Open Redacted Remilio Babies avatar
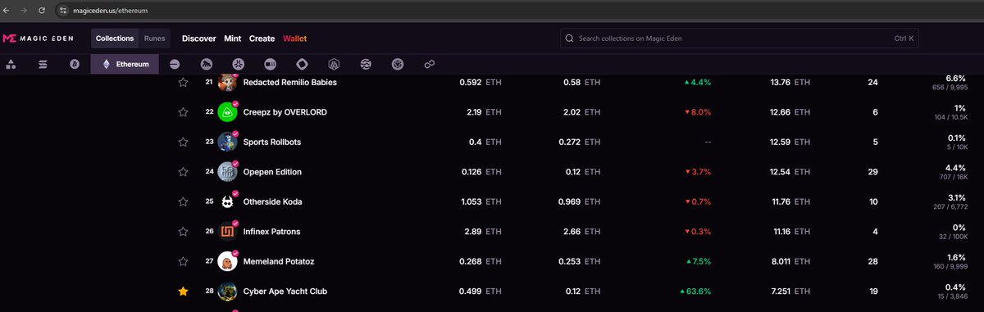 click(227, 81)
